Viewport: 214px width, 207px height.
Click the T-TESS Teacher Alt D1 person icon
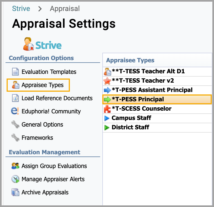point(107,72)
